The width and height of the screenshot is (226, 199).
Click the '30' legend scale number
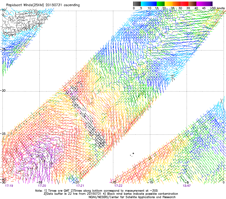pos(180,8)
